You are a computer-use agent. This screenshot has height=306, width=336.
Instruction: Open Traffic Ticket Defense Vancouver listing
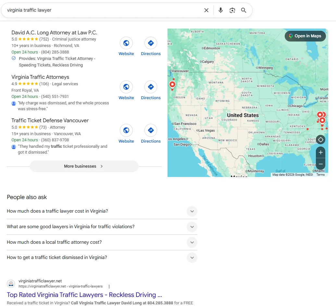coord(50,121)
